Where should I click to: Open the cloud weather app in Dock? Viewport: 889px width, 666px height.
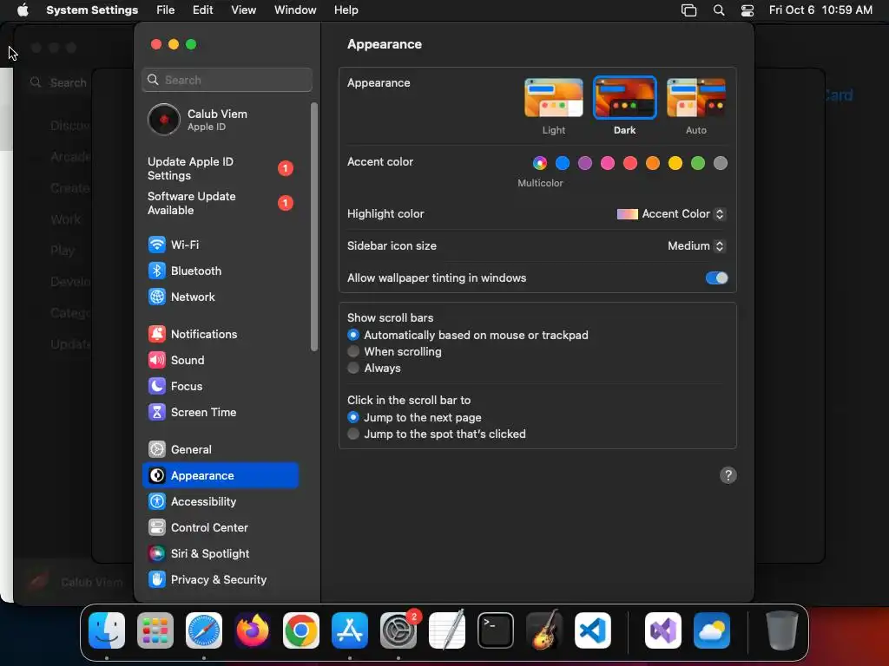pyautogui.click(x=712, y=630)
